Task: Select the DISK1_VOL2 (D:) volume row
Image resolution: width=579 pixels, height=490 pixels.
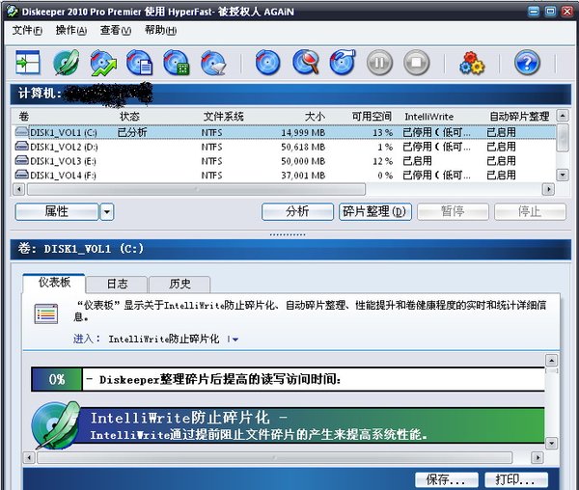Action: [284, 147]
